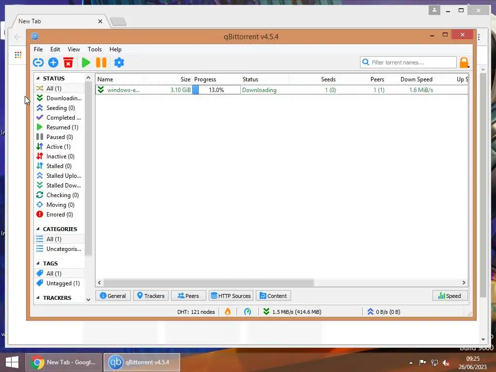Click the Speed graph button

point(450,296)
